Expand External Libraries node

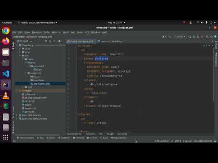coord(17,115)
